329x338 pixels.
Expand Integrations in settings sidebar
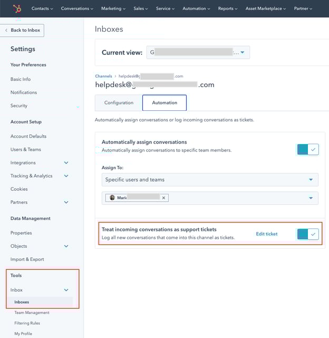pyautogui.click(x=66, y=163)
